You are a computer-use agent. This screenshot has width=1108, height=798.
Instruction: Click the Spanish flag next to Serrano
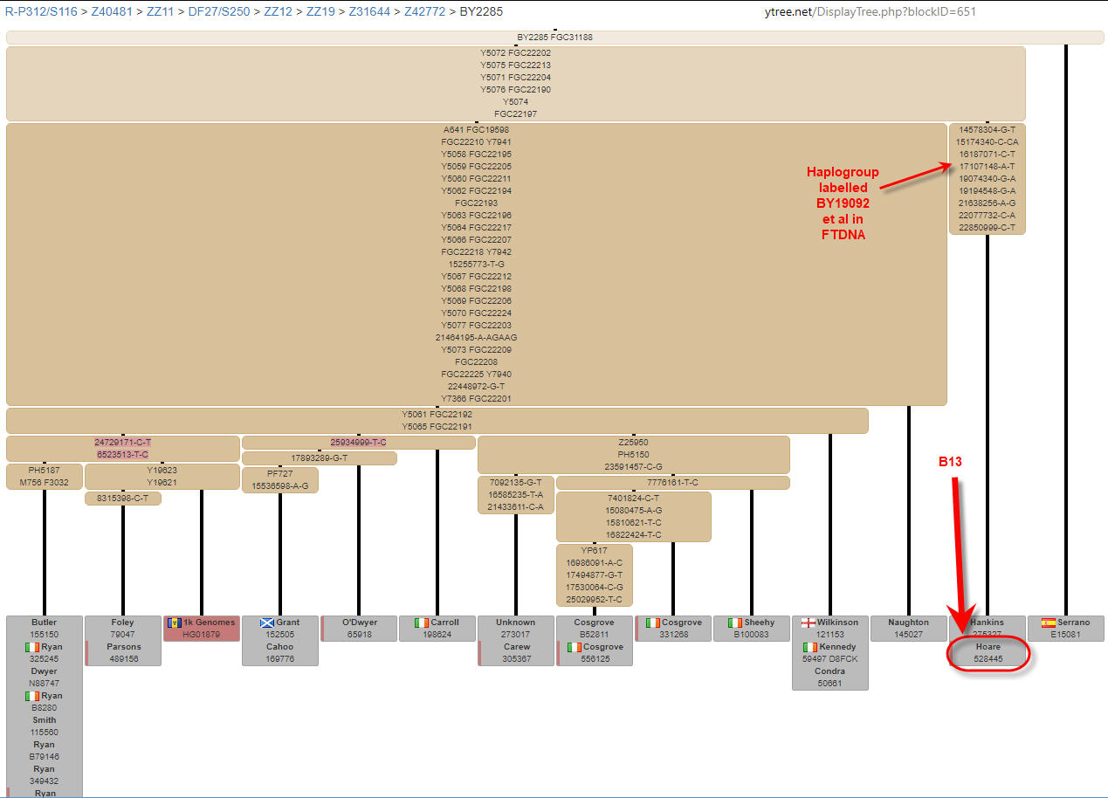point(1048,623)
